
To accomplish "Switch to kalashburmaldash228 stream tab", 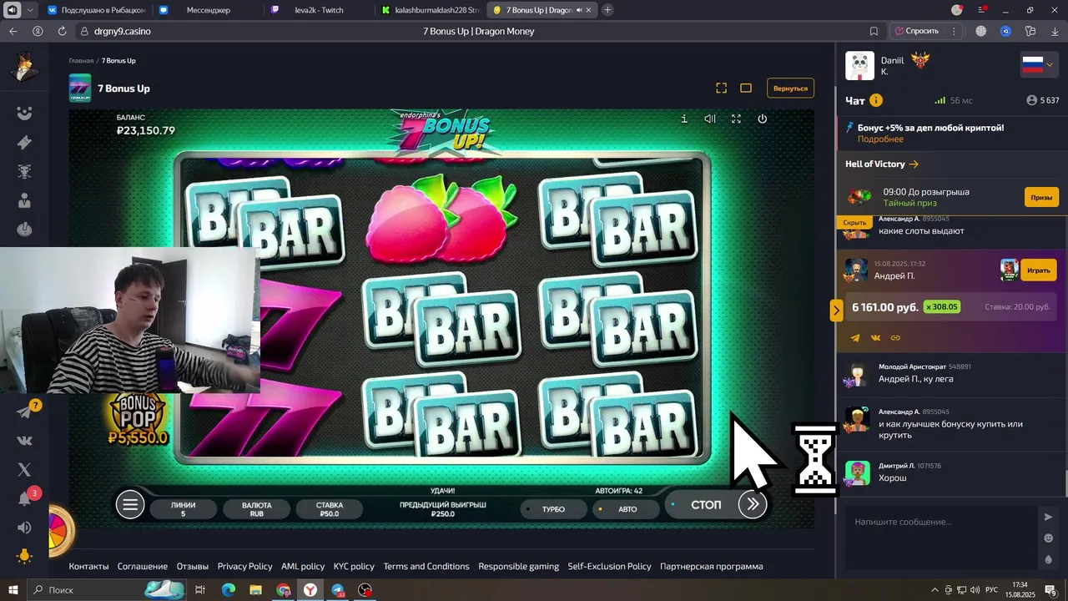I will pyautogui.click(x=430, y=10).
